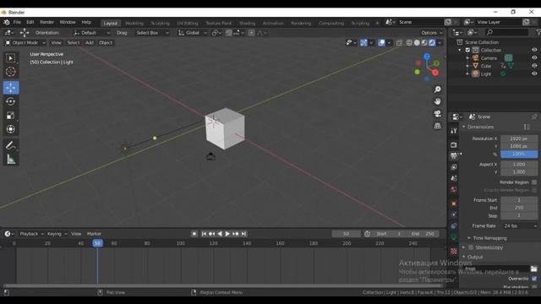
Task: Open the Render properties tab icon
Action: coord(454,145)
